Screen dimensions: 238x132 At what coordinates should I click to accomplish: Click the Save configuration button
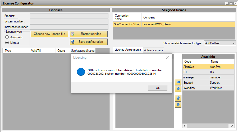point(89,42)
